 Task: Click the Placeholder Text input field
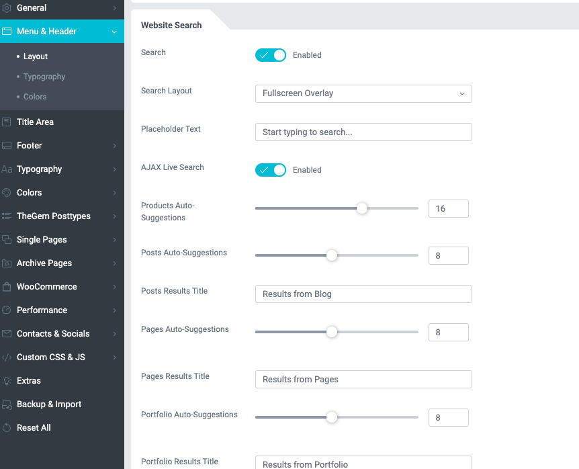coord(363,132)
